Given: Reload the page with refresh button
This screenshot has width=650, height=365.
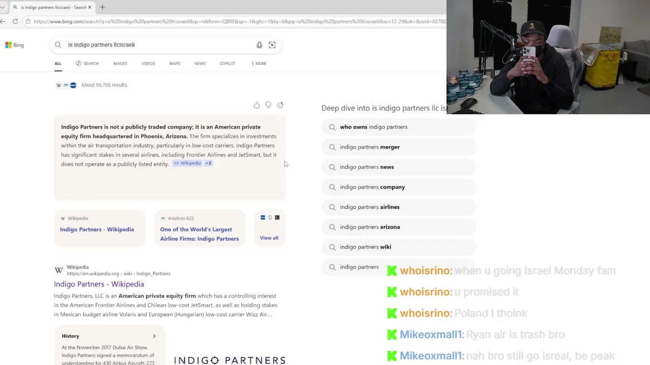Looking at the screenshot, I should pyautogui.click(x=15, y=21).
